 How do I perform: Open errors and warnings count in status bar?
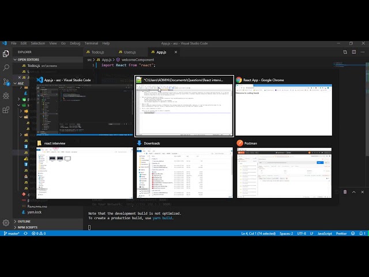(39, 233)
